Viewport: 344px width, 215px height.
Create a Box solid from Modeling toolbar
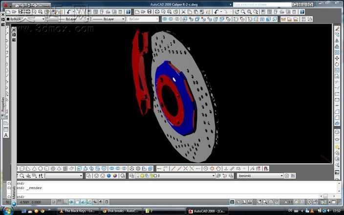click(x=22, y=169)
